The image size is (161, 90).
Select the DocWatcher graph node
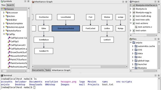coord(44,17)
